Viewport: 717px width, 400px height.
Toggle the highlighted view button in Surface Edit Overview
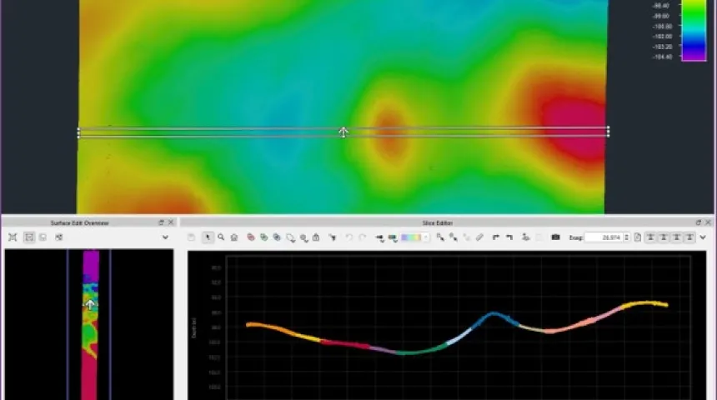(x=29, y=237)
